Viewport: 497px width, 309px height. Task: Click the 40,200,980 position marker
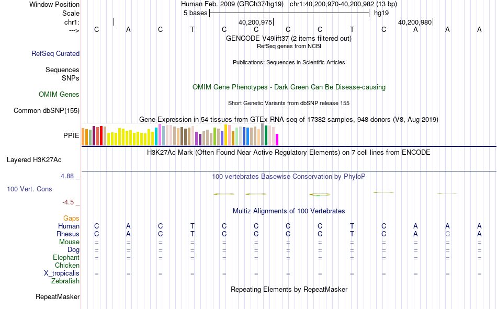coord(415,22)
